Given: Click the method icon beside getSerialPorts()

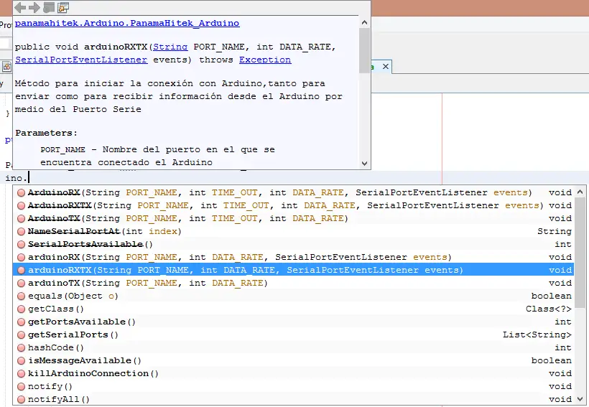Looking at the screenshot, I should coord(21,335).
